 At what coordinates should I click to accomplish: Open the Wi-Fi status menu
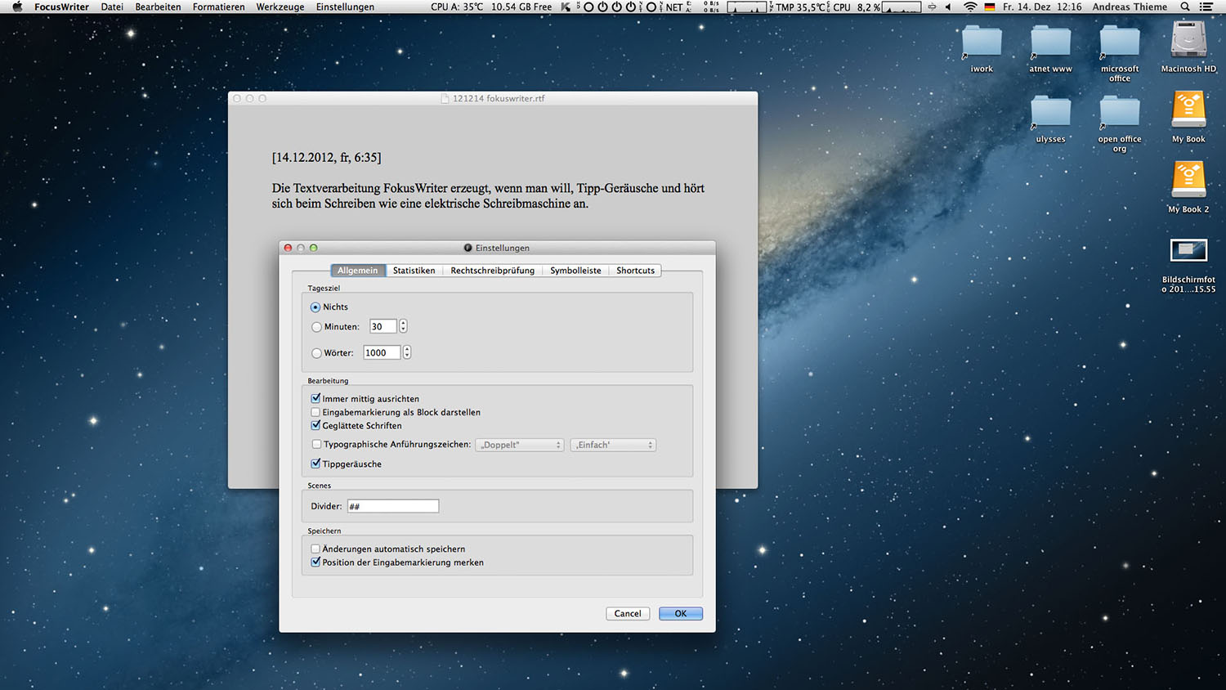tap(970, 7)
